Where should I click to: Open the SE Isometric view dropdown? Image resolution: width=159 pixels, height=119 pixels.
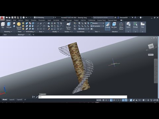click(97, 26)
